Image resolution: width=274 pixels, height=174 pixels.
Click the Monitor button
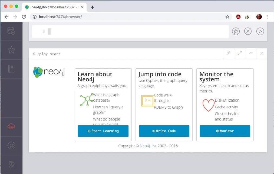[225, 131]
